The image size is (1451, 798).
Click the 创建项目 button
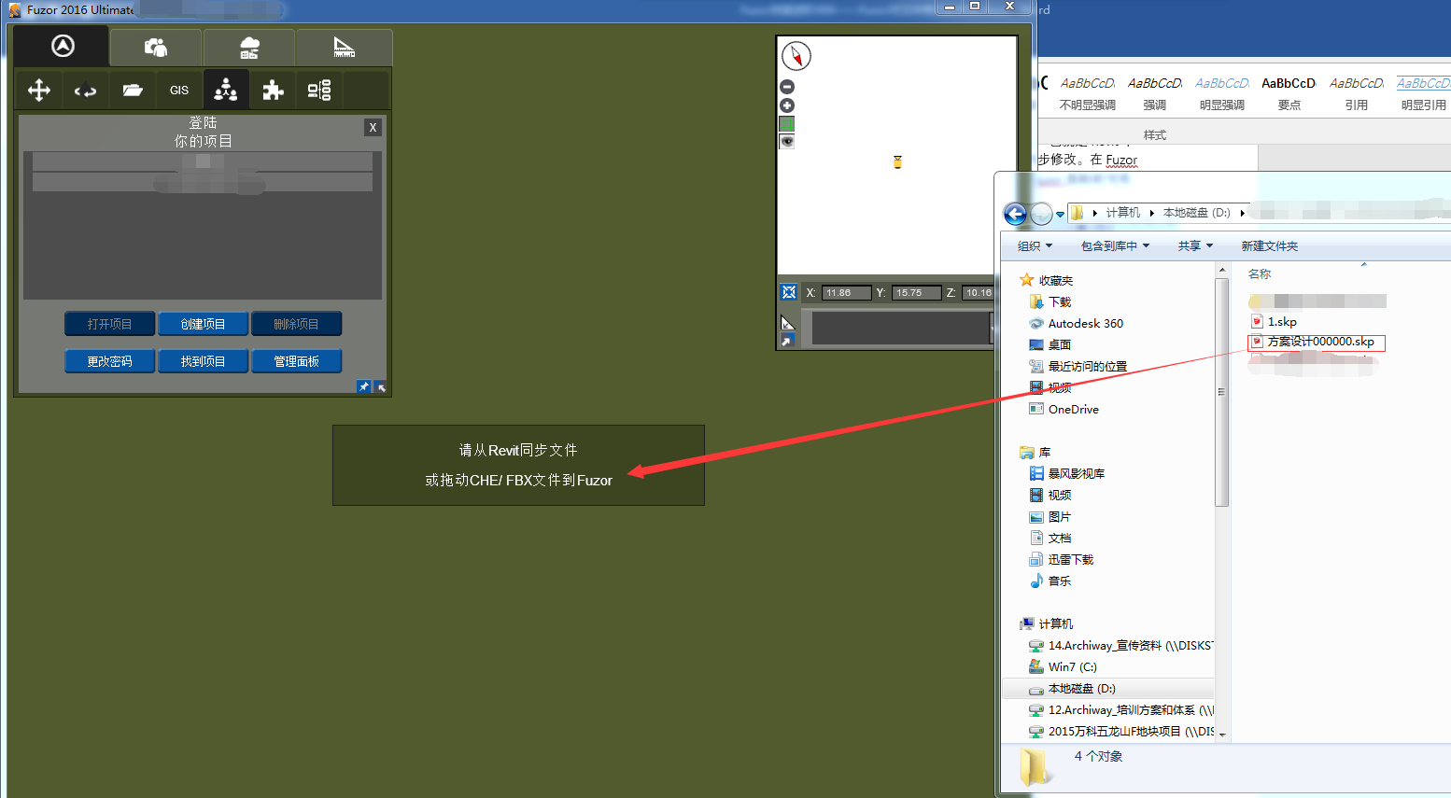[x=203, y=324]
